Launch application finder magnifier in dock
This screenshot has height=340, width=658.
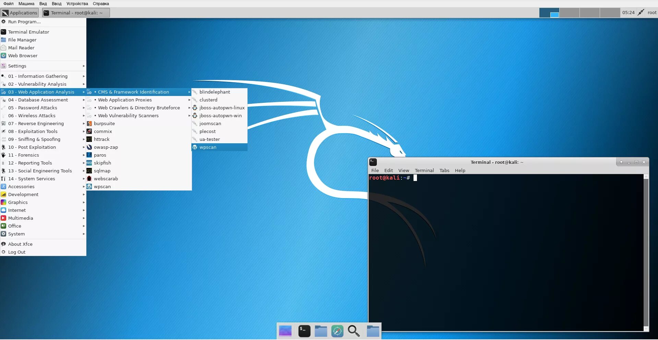click(x=354, y=331)
